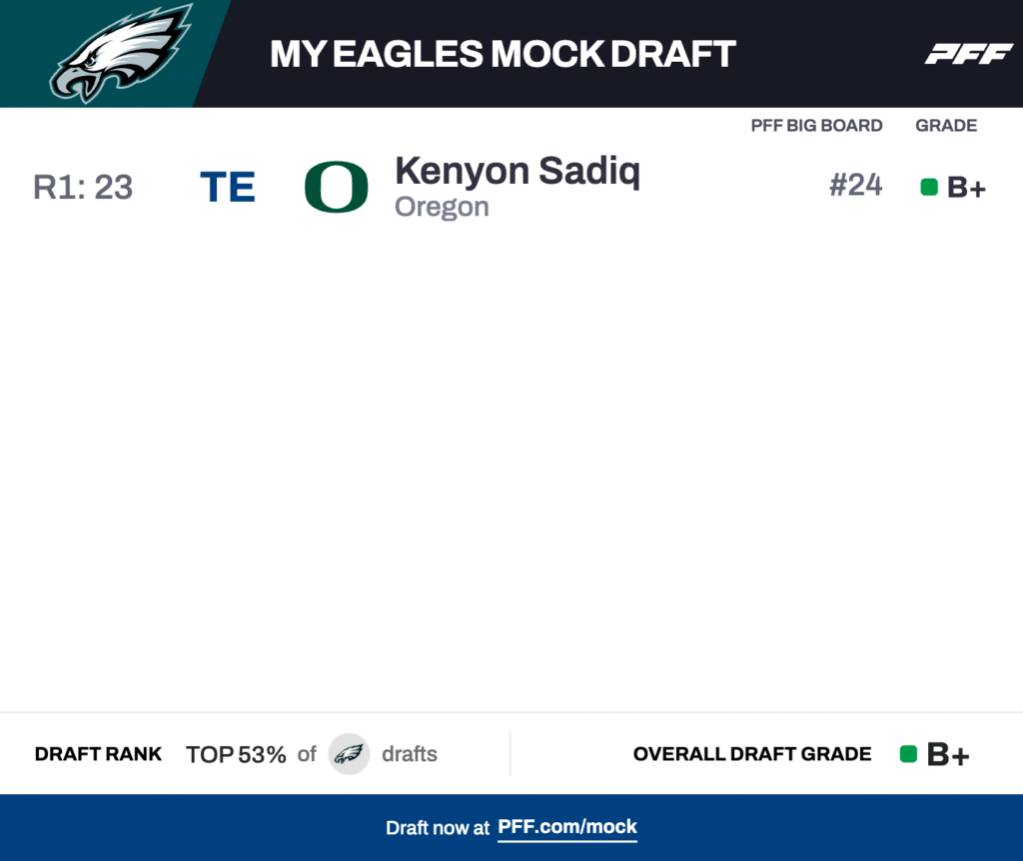Click the Kenyon Sadiq player name

(516, 171)
